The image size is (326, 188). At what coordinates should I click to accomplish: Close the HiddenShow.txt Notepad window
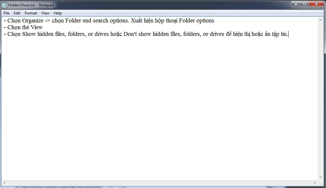point(316,4)
